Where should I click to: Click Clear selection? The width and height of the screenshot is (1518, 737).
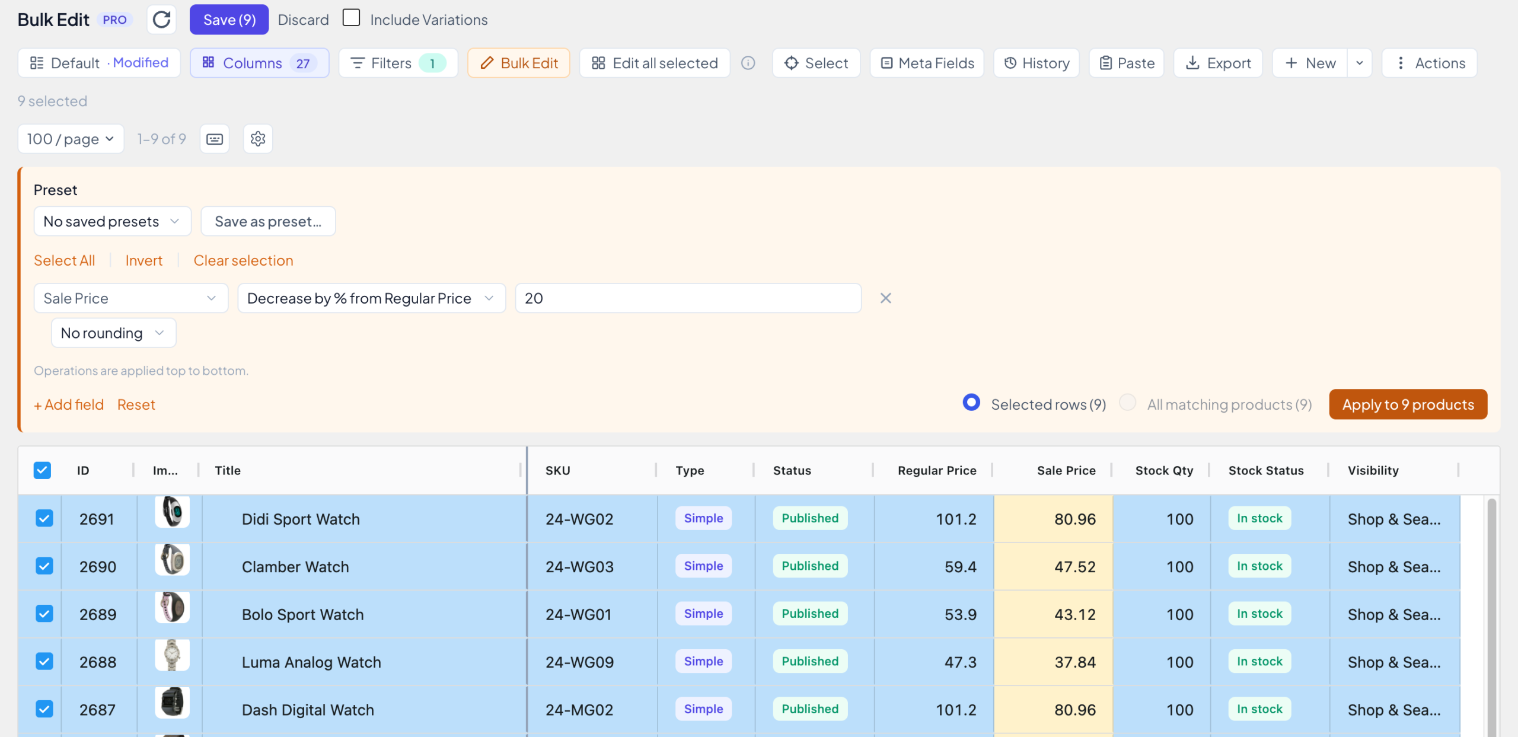tap(243, 260)
